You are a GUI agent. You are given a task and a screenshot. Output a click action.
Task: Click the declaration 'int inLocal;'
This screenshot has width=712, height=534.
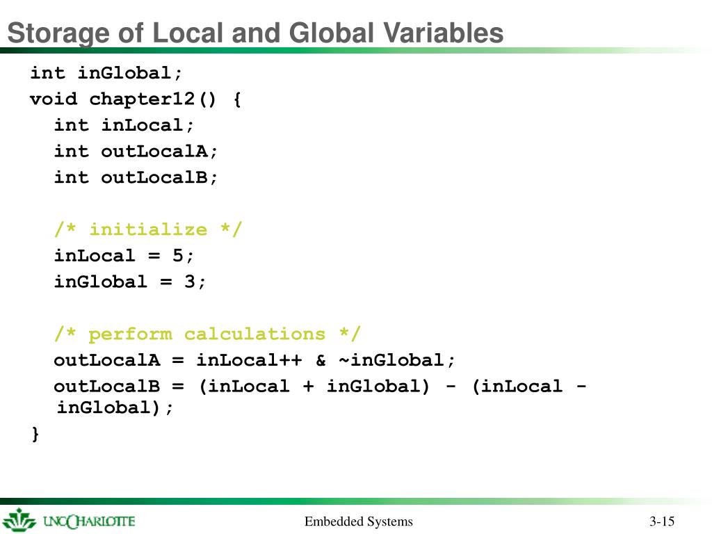point(124,125)
